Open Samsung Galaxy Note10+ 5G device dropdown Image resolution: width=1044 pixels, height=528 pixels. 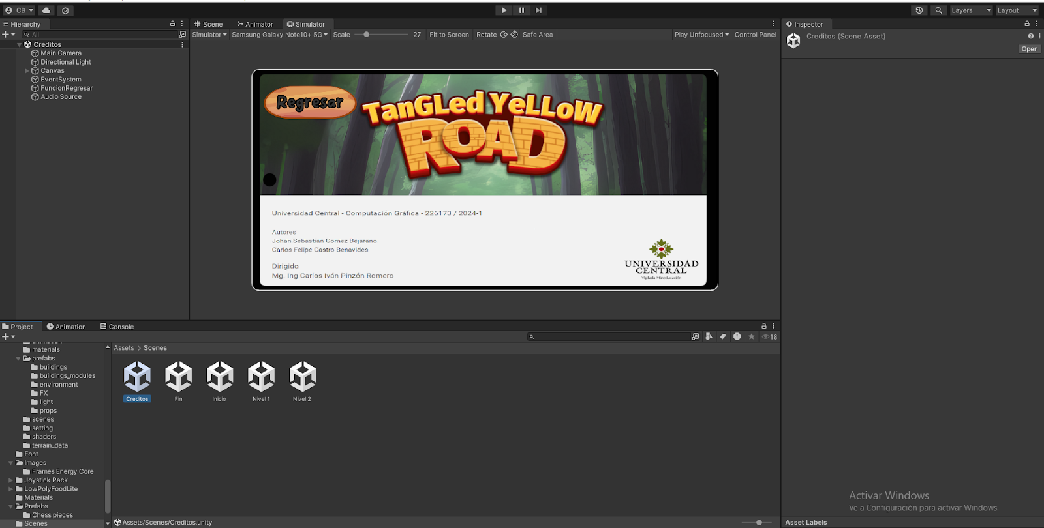(279, 35)
